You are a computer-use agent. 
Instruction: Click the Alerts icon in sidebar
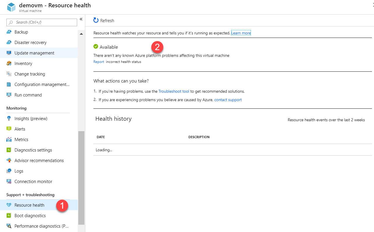pyautogui.click(x=9, y=129)
